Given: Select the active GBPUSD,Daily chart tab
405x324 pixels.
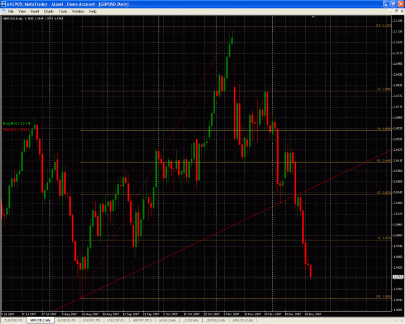Looking at the screenshot, I should click(40, 320).
